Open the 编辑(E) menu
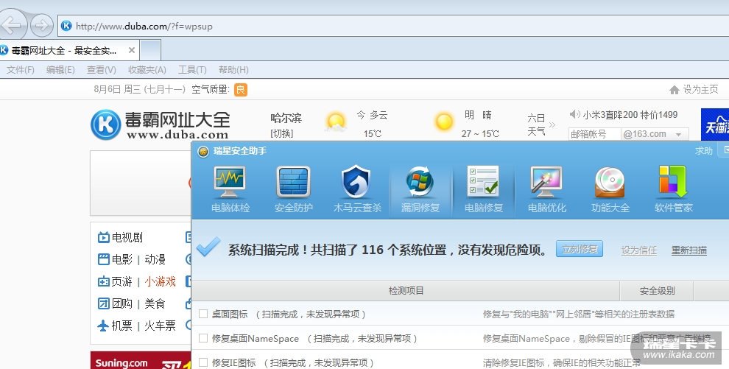 [60, 70]
